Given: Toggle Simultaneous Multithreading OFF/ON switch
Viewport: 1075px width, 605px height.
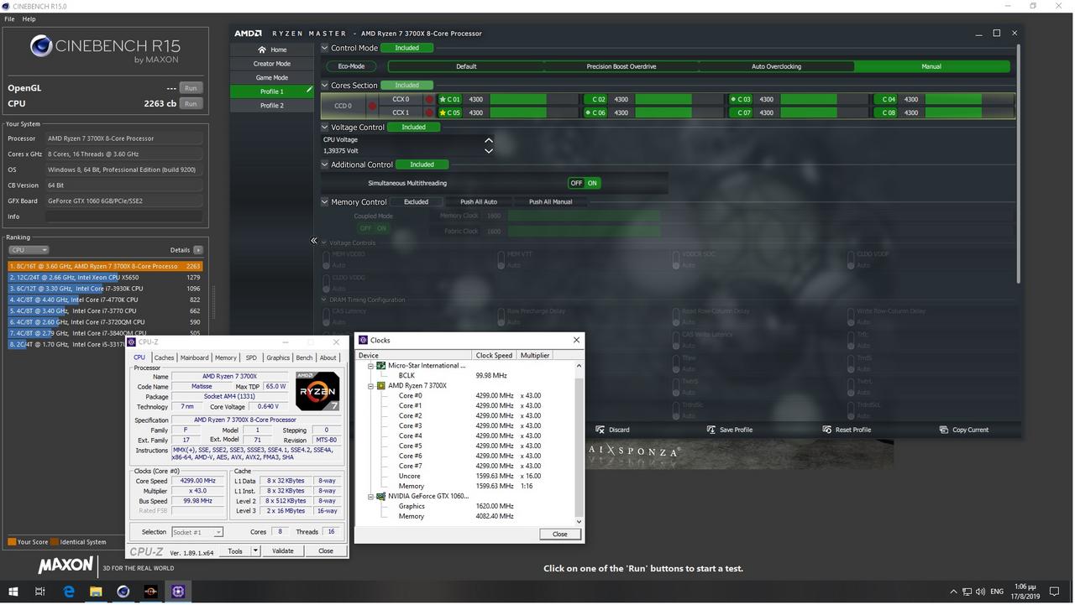Looking at the screenshot, I should point(584,183).
